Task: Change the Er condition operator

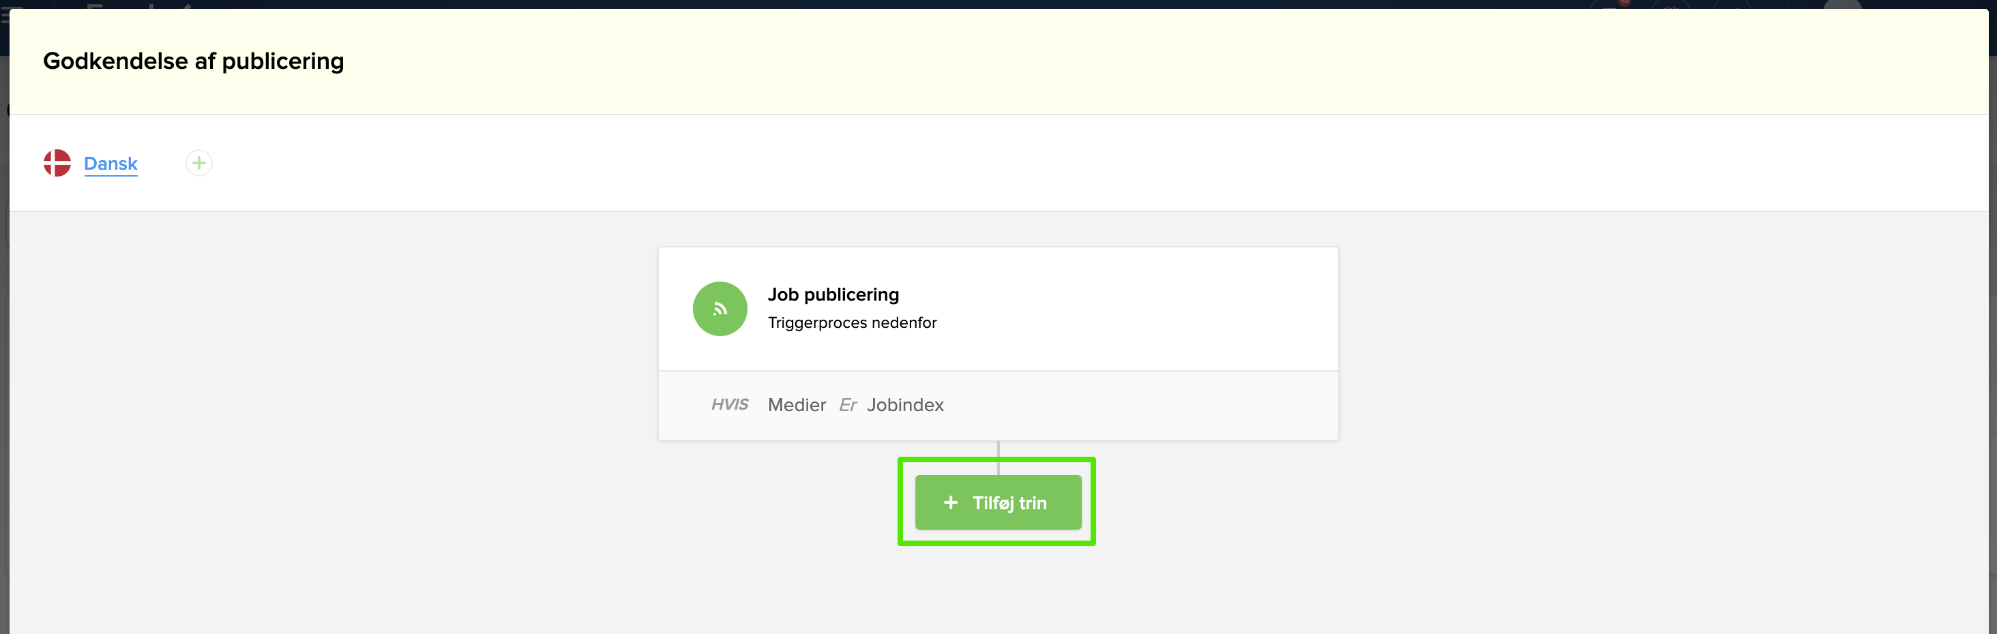Action: point(847,404)
